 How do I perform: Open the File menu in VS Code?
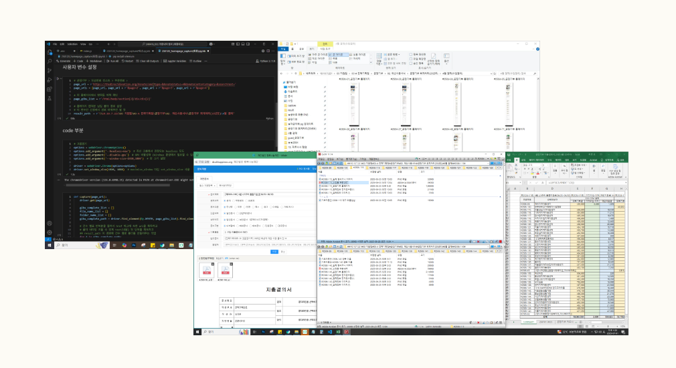click(x=55, y=44)
